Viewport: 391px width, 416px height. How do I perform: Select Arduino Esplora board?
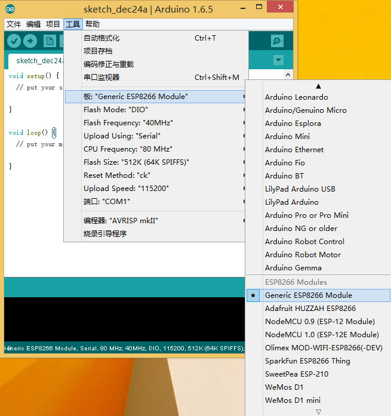point(319,124)
